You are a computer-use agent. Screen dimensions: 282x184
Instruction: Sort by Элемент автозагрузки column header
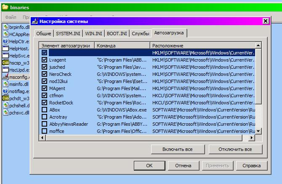pos(67,46)
